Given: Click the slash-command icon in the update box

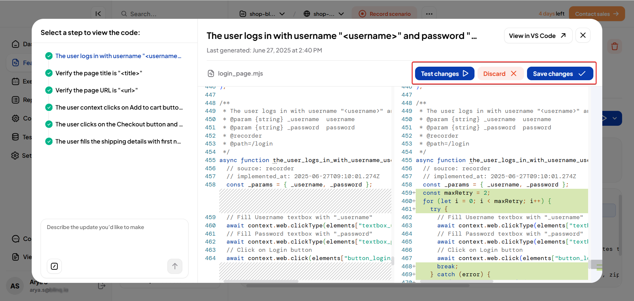Looking at the screenshot, I should 54,266.
